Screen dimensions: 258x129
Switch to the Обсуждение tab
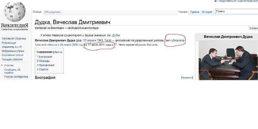(52, 12)
